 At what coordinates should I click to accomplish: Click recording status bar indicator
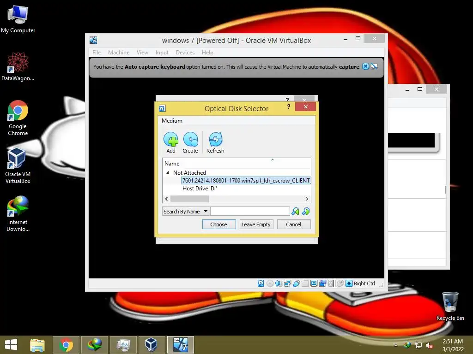322,283
